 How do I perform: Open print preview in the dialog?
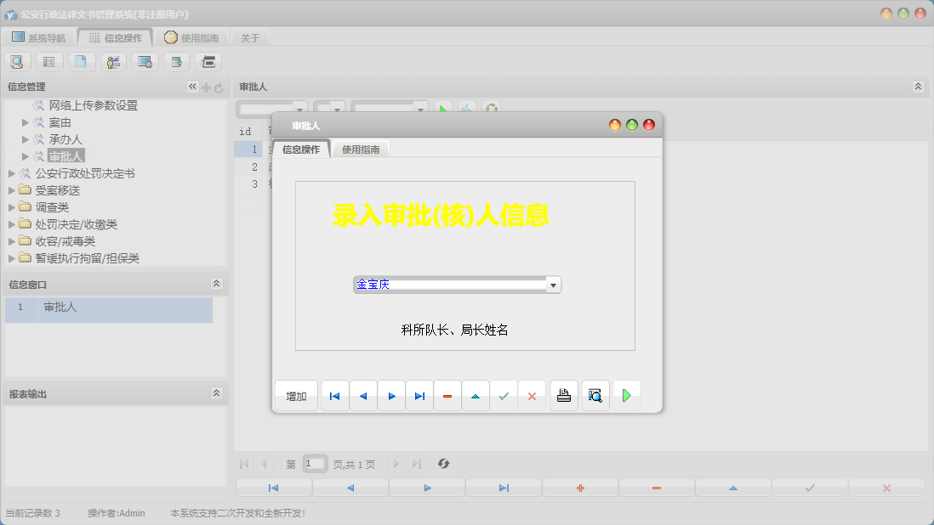point(595,395)
